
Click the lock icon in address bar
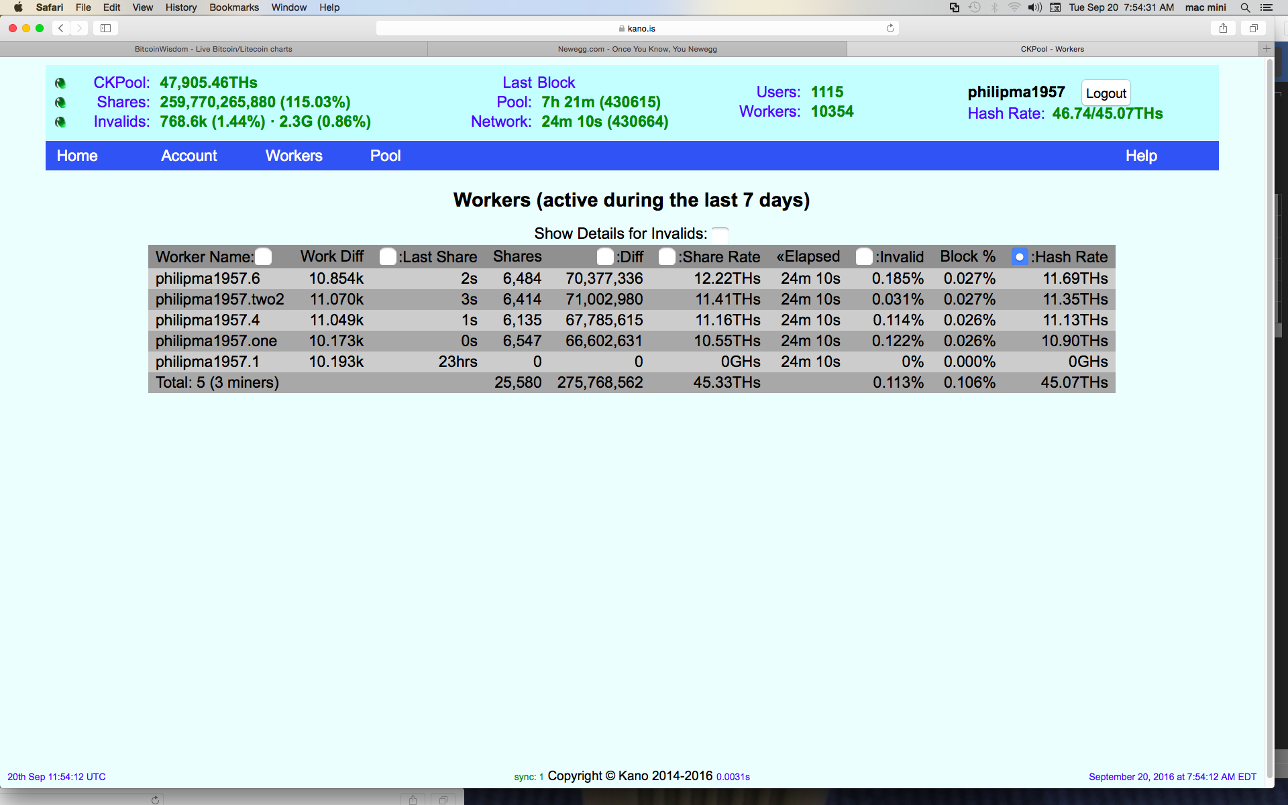[x=622, y=28]
